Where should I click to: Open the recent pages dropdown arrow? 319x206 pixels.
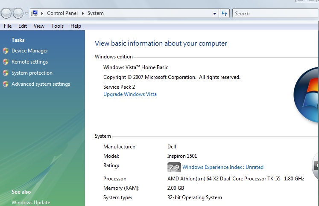coord(26,14)
